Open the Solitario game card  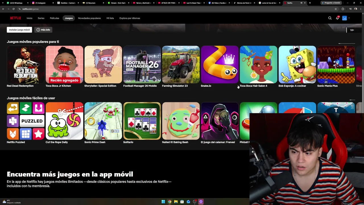point(142,121)
